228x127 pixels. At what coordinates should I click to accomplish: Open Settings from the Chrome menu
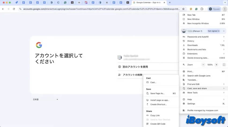204,104
